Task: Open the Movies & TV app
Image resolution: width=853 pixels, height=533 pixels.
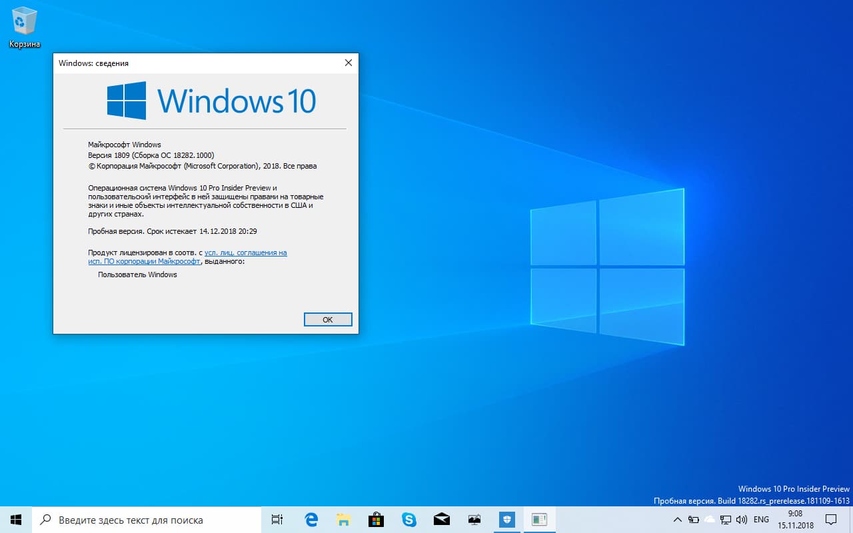Action: coord(474,519)
